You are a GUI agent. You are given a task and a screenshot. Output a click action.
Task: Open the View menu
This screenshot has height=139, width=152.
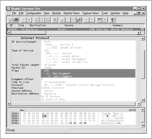[47, 13]
